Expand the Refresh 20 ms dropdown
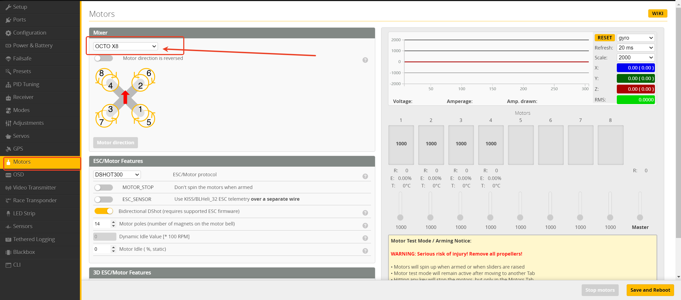The height and width of the screenshot is (300, 681). (635, 48)
